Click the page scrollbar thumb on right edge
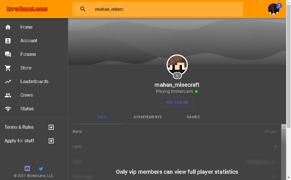Viewport: 291px width, 180px height. tap(288, 66)
